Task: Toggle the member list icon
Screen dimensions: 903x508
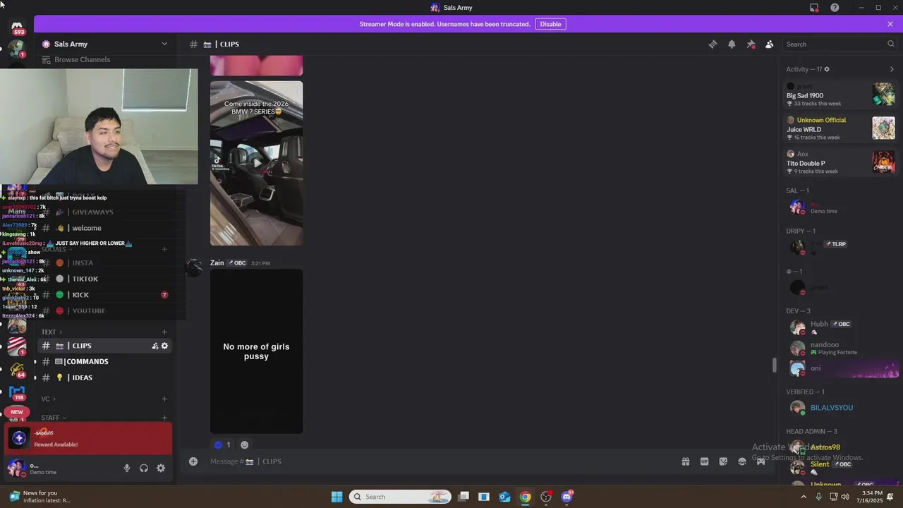Action: (x=769, y=44)
